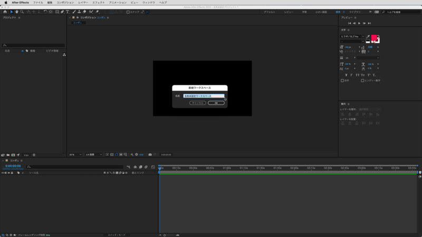Click the Home icon in toolbar

tap(5, 11)
